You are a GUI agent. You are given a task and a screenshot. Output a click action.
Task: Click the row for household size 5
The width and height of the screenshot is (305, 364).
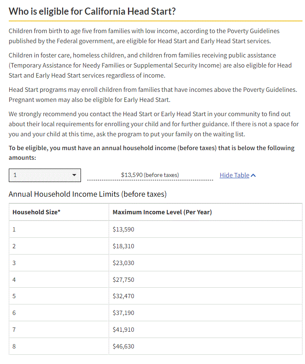(155, 296)
